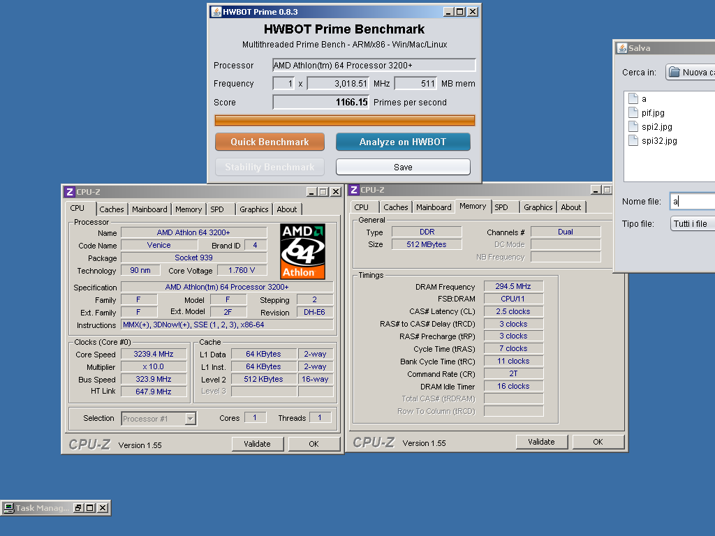The image size is (715, 536).
Task: Click OK in left CPU-Z window
Action: click(314, 444)
